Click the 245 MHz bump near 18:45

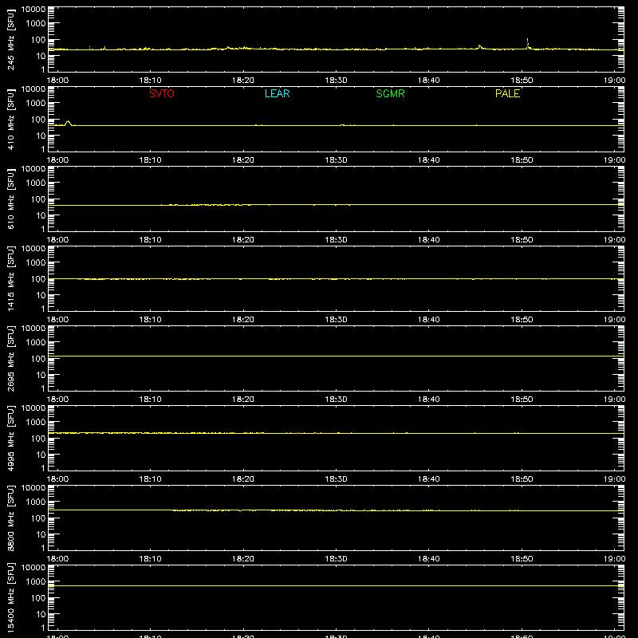[x=481, y=47]
